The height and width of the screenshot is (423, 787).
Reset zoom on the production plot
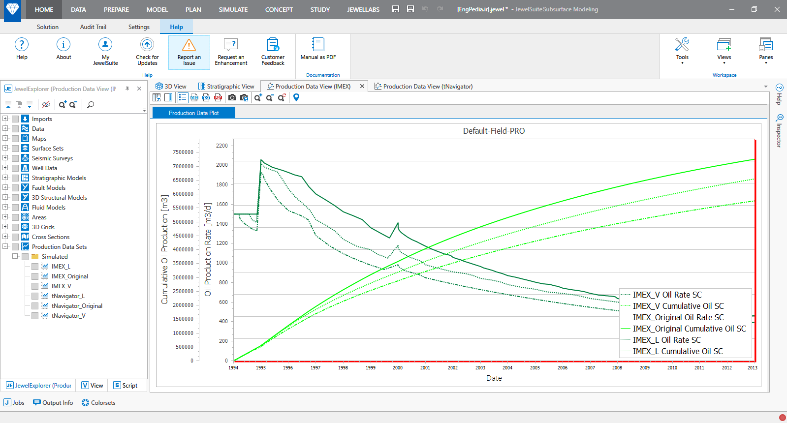282,97
